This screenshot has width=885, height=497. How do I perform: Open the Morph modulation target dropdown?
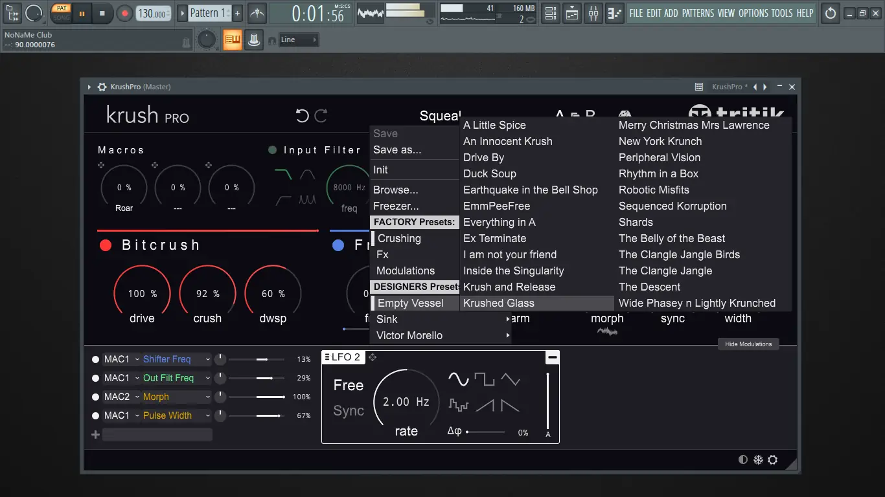(176, 397)
